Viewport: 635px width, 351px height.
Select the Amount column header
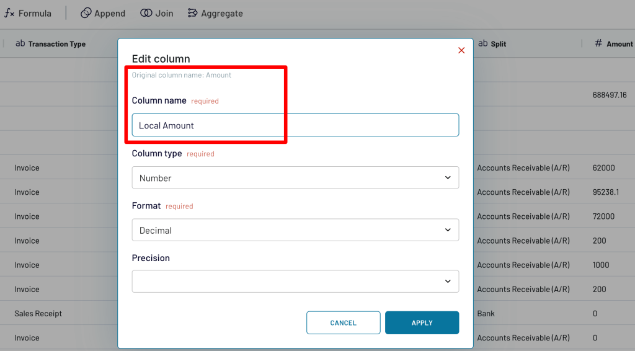(619, 44)
